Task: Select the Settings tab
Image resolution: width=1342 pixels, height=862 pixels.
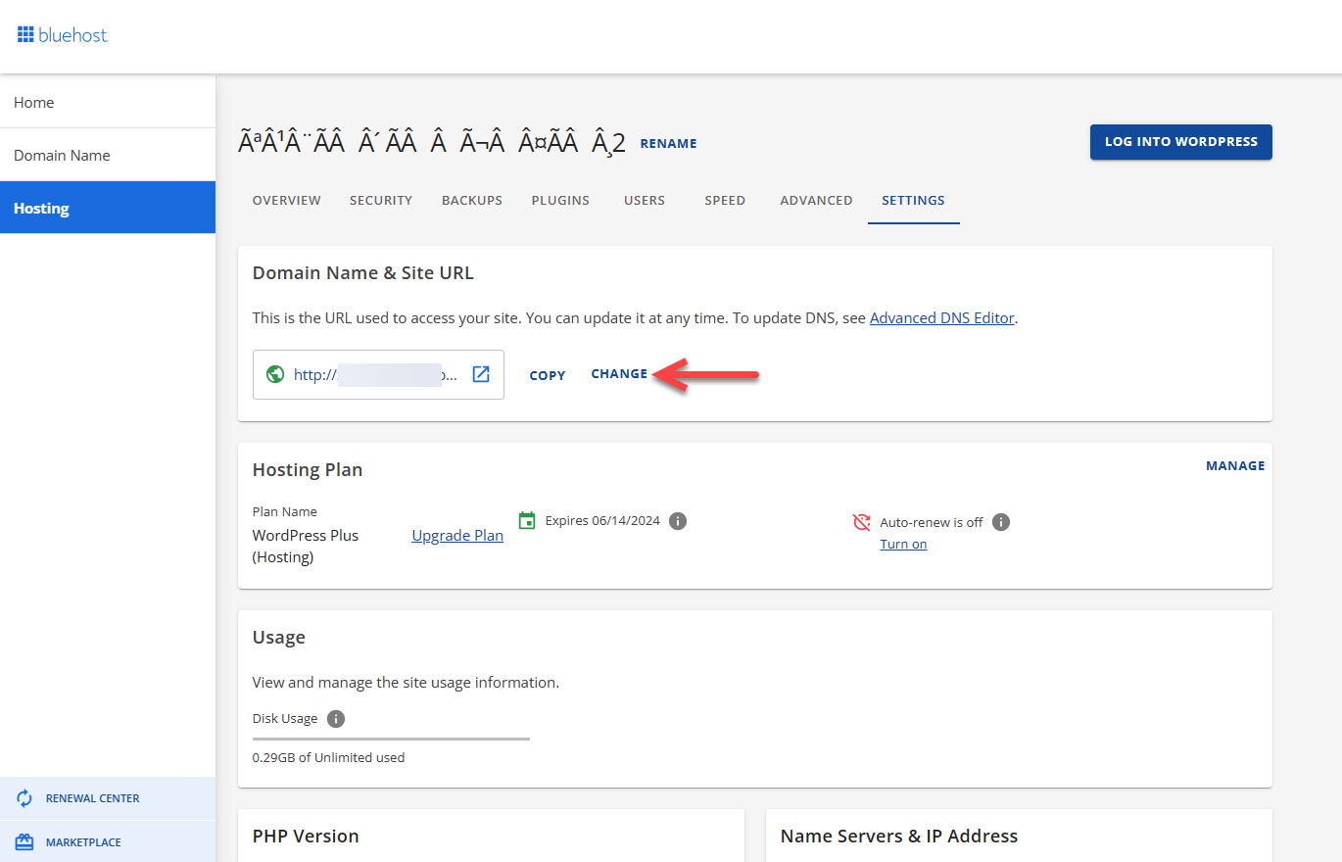Action: coord(913,200)
